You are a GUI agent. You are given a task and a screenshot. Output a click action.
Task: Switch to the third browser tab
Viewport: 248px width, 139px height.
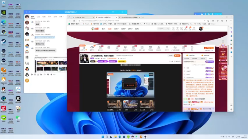129,17
